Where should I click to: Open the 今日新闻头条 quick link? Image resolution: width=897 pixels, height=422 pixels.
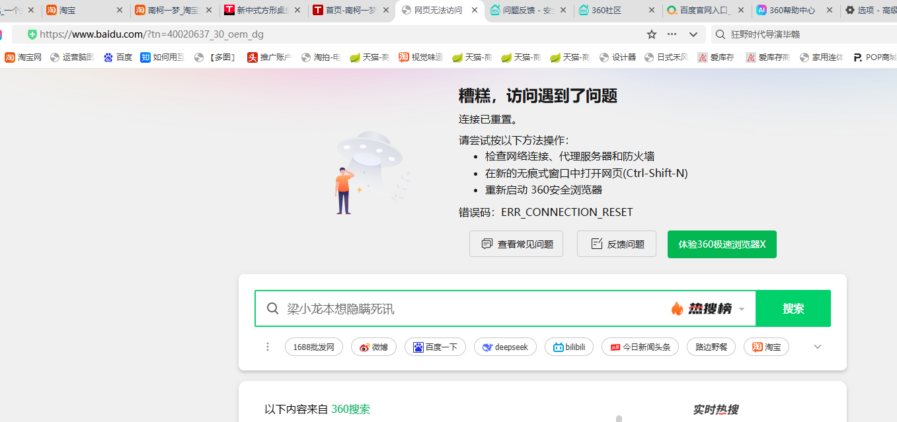[640, 347]
